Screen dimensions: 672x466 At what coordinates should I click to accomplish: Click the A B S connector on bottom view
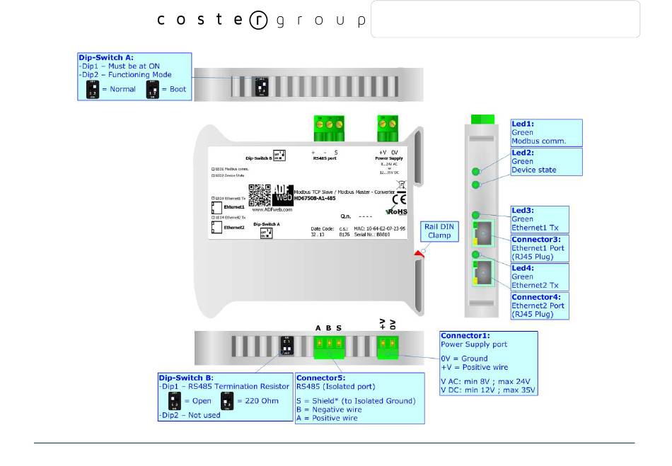click(x=329, y=347)
